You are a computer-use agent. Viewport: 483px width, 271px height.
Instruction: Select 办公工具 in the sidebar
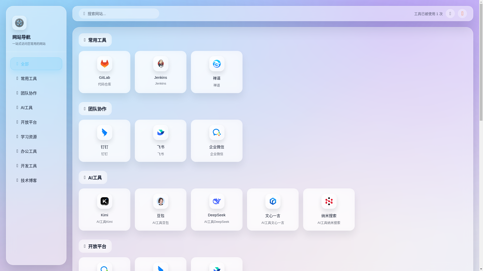[36, 151]
